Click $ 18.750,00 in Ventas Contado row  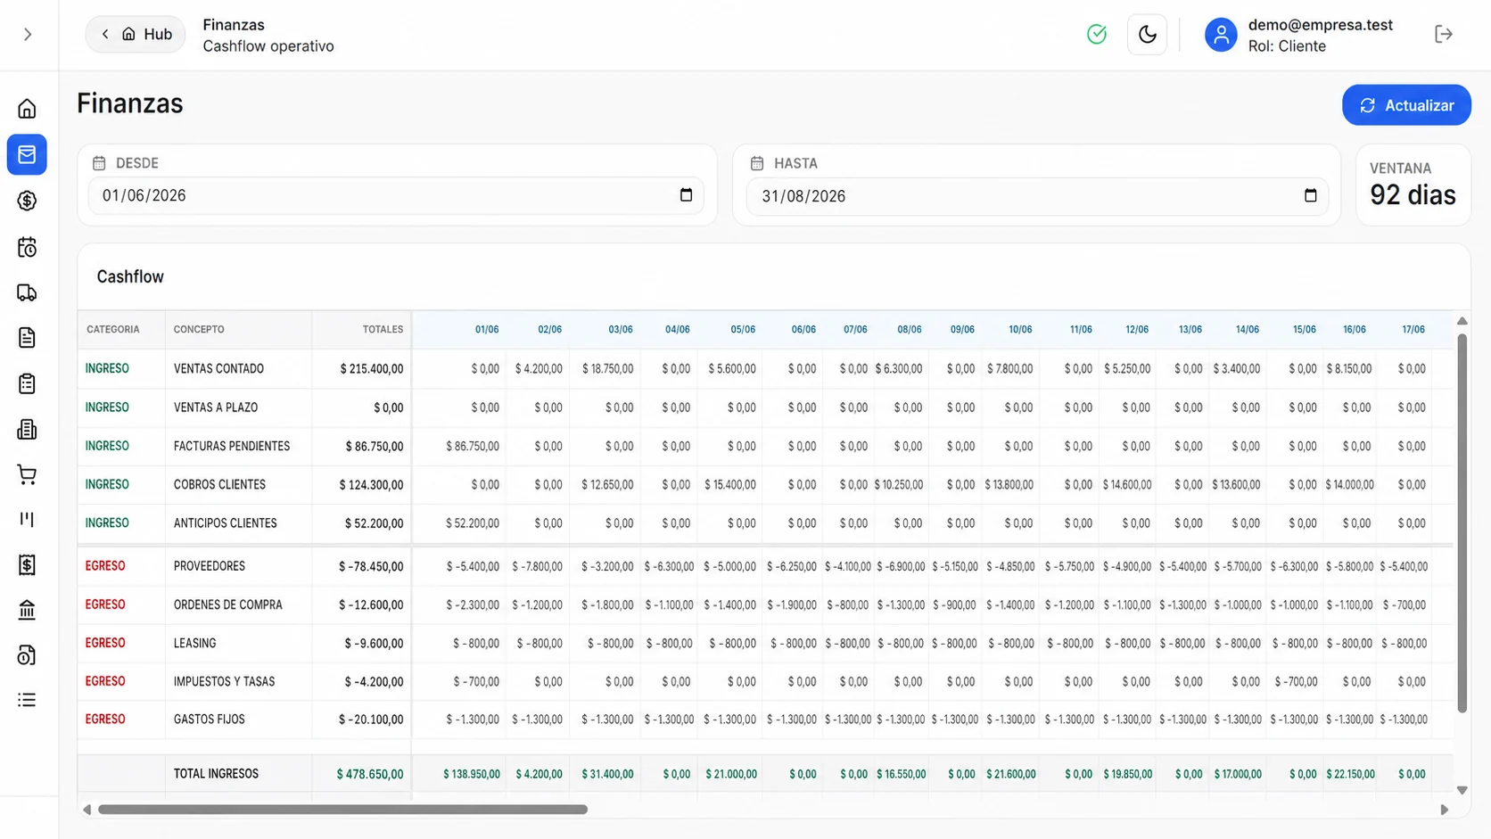coord(607,369)
